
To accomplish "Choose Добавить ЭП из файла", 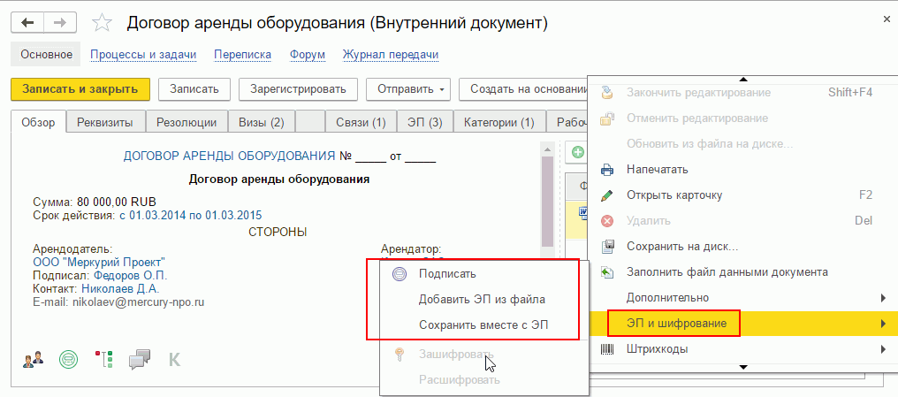I will point(482,300).
